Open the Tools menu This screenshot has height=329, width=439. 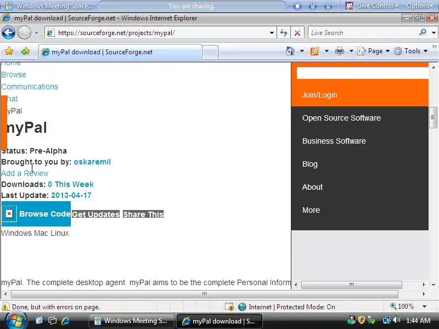410,51
